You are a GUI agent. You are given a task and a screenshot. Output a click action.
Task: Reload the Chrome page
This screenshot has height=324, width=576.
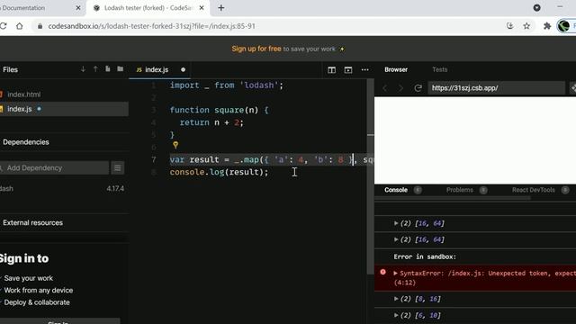tap(4, 26)
